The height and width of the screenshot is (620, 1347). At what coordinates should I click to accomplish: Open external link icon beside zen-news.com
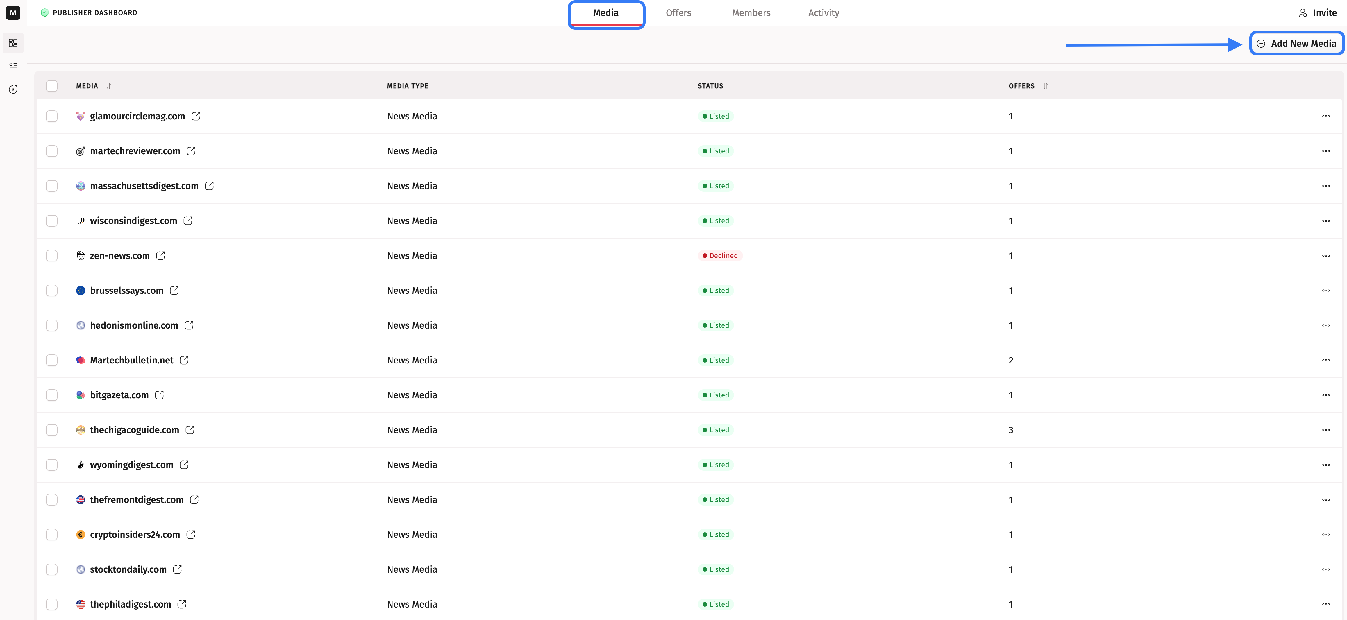coord(160,256)
